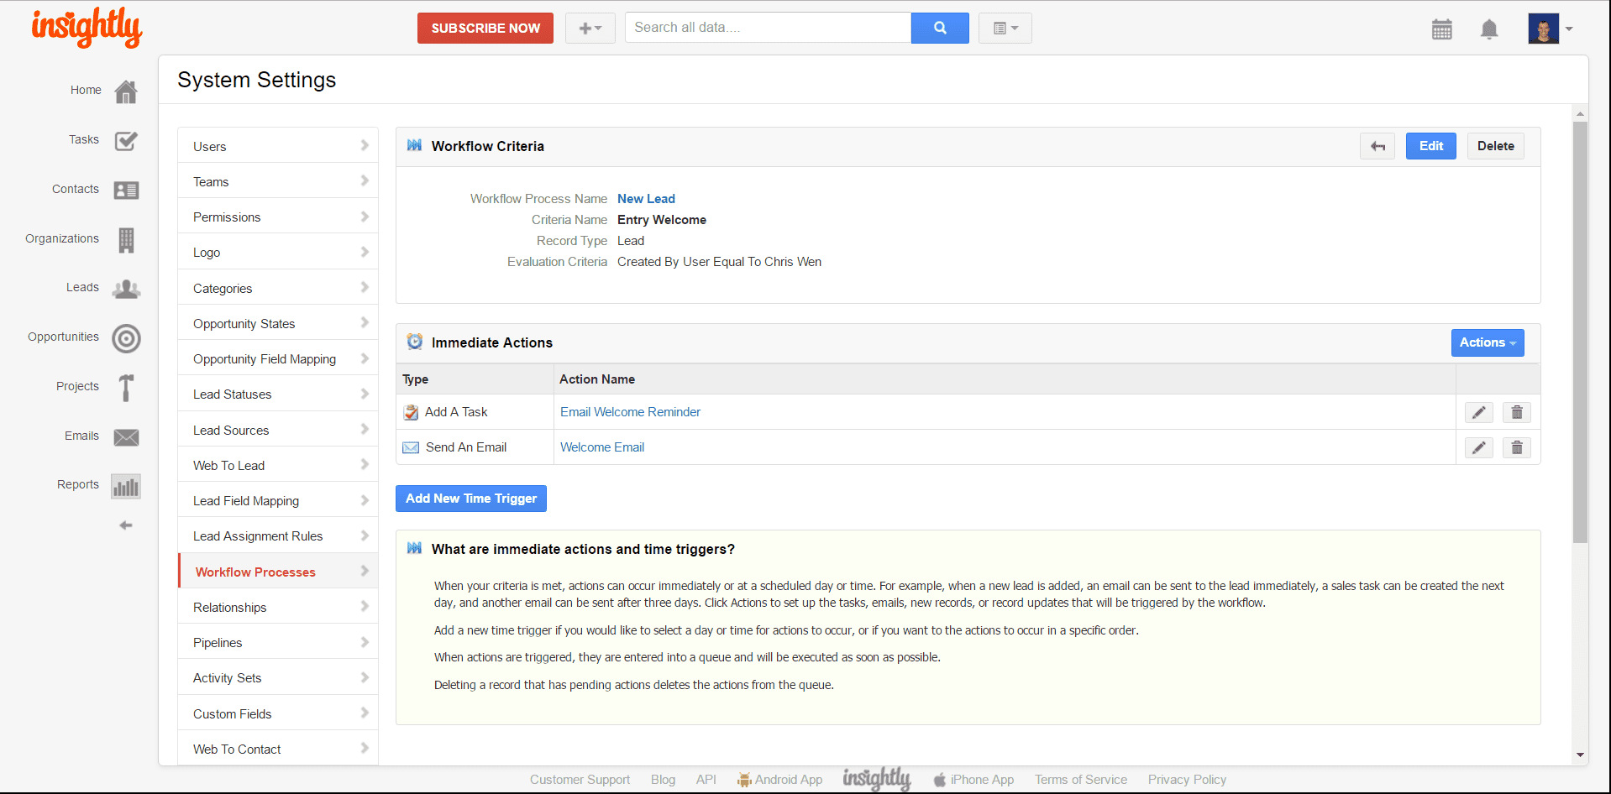The image size is (1611, 794).
Task: Click the back arrow button in Workflow Criteria
Action: [x=1377, y=146]
